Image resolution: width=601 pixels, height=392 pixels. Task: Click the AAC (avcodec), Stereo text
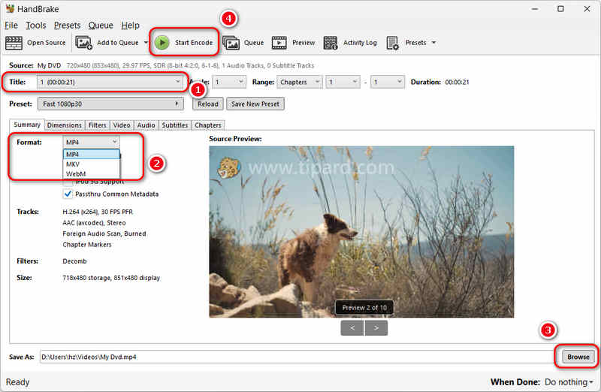point(95,222)
